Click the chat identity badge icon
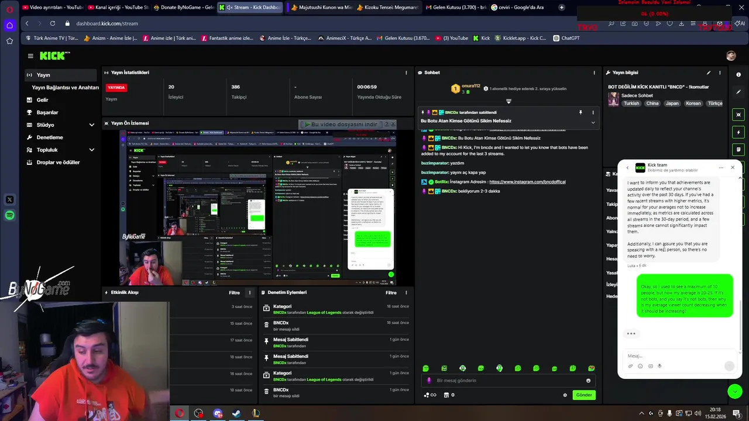This screenshot has width=749, height=421. [429, 381]
